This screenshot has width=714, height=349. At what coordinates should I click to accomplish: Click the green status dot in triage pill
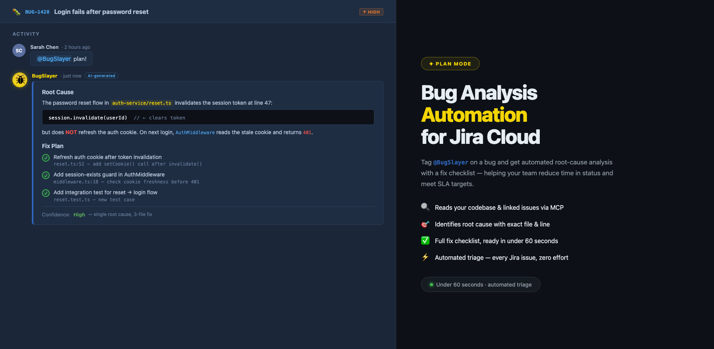click(431, 284)
